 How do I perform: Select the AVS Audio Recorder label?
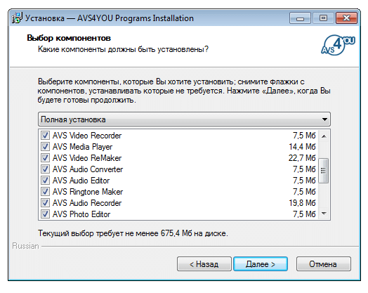(x=87, y=203)
